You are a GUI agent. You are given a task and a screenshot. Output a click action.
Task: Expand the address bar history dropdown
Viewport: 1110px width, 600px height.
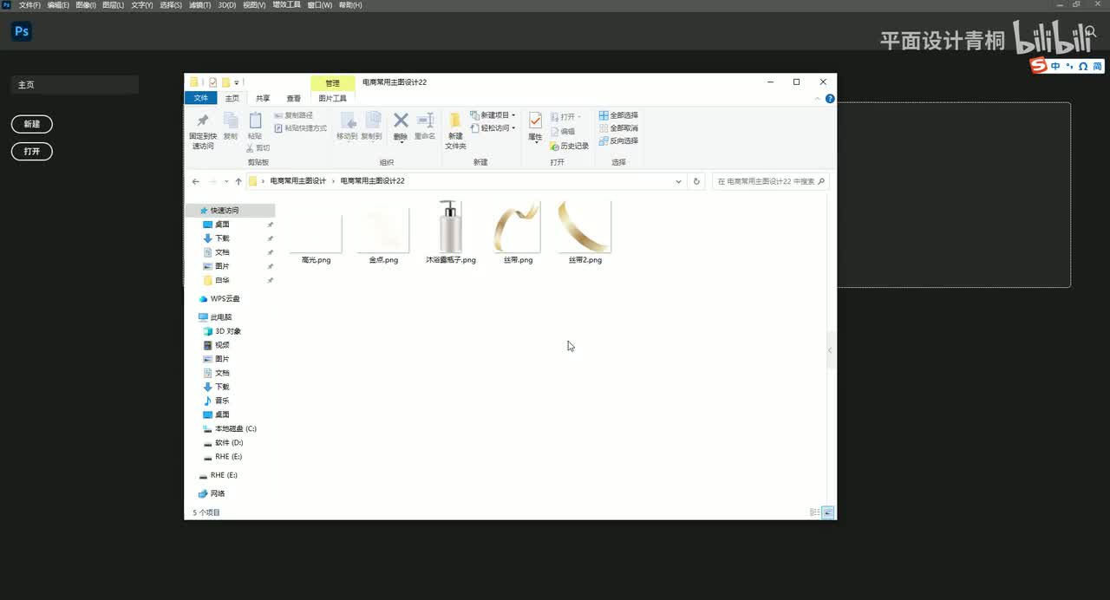[678, 181]
